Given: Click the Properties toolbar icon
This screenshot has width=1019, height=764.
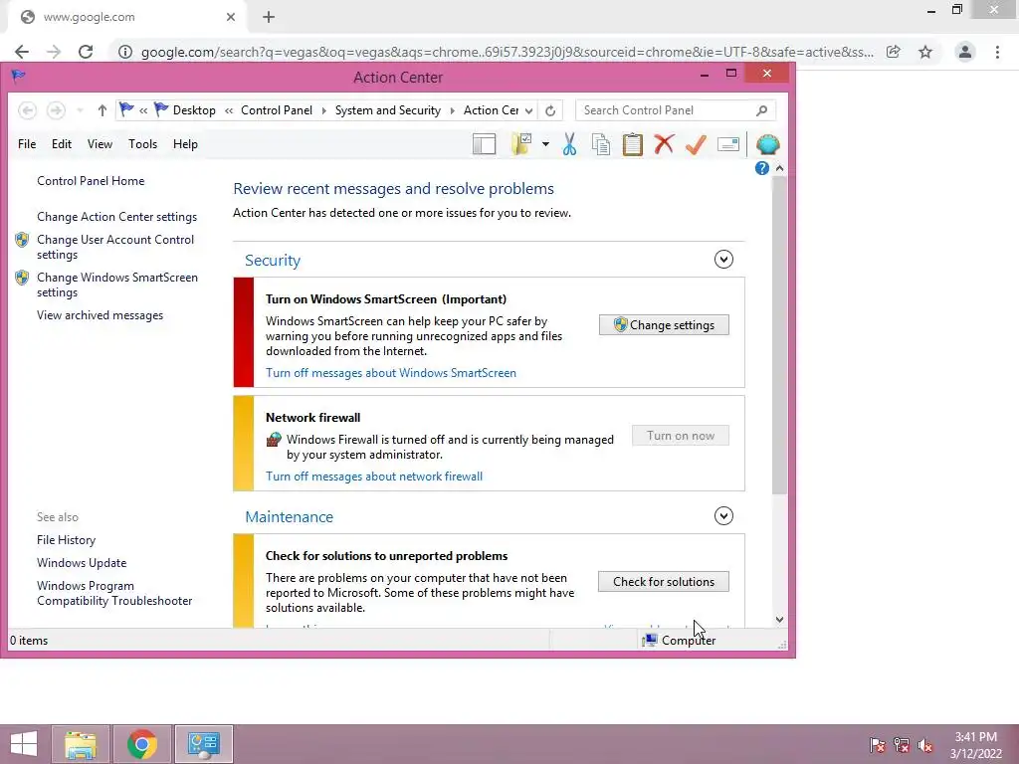Looking at the screenshot, I should pos(727,144).
